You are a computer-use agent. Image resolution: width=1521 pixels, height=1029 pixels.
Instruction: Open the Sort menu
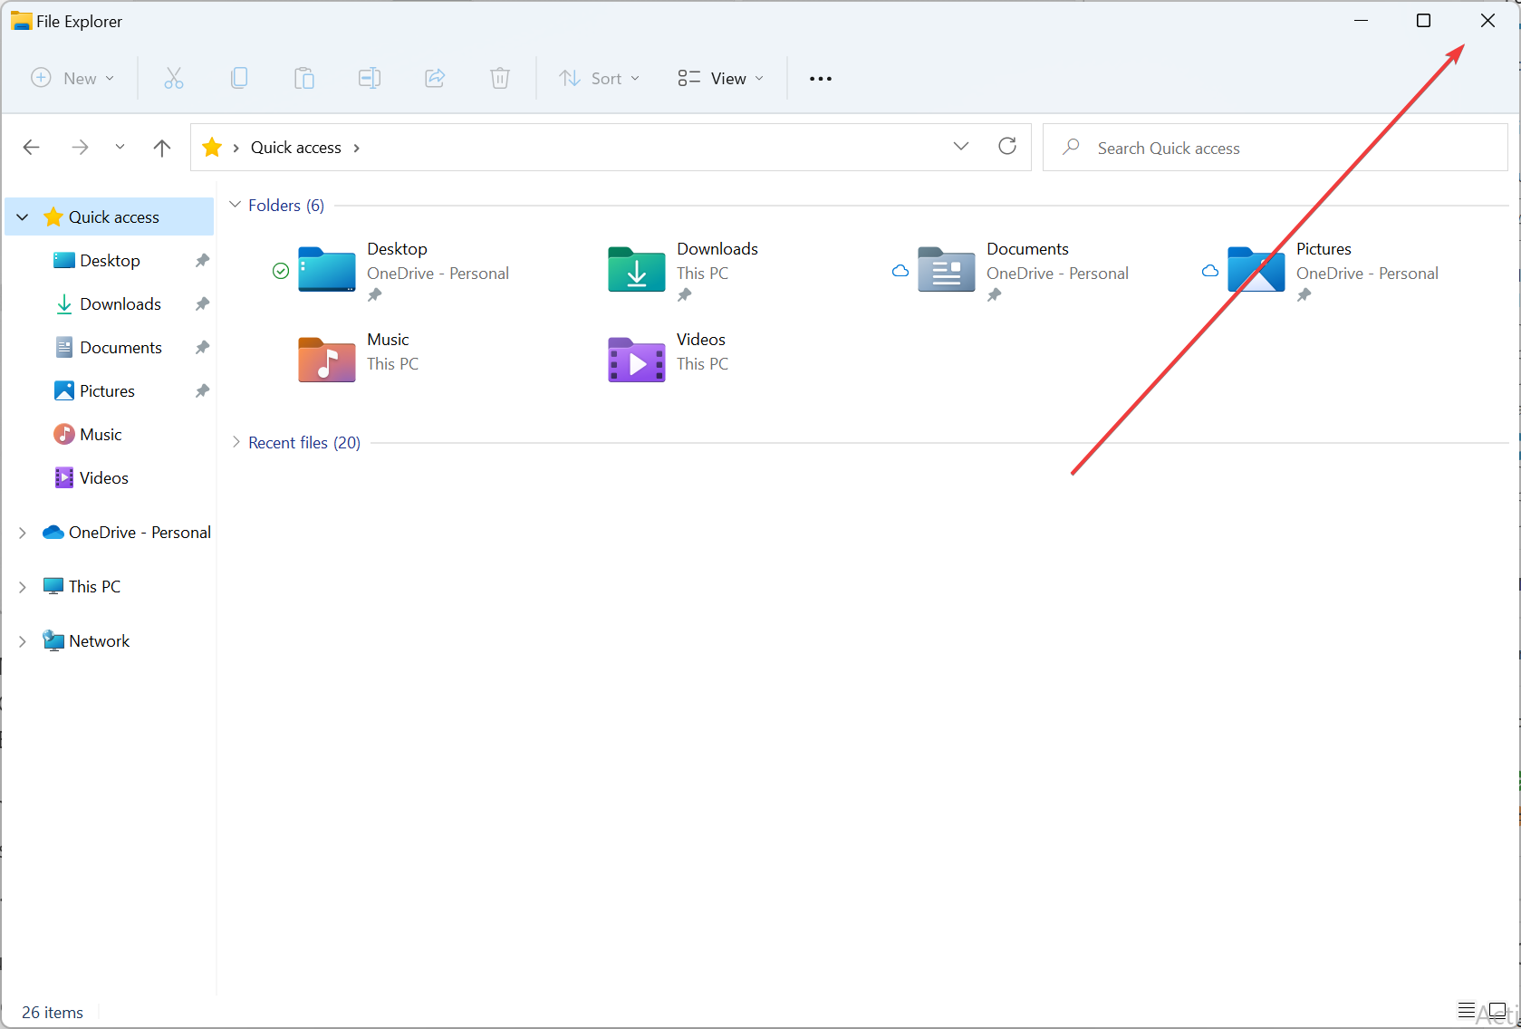[x=599, y=78]
